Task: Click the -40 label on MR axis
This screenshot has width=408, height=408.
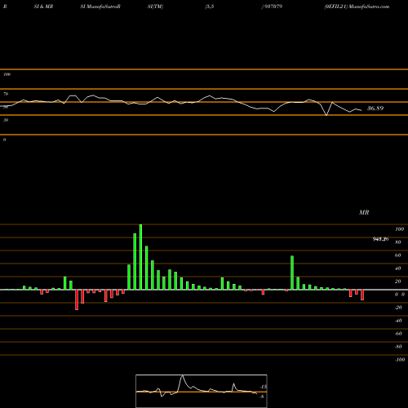Action: tap(398, 321)
